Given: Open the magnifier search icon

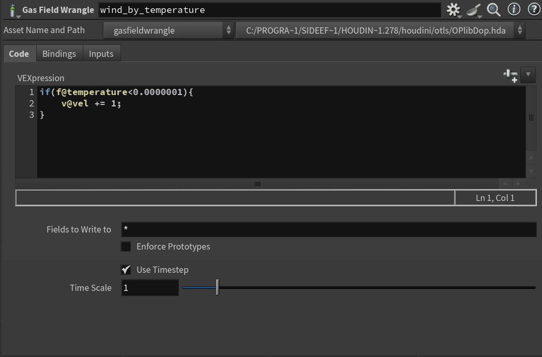Looking at the screenshot, I should pyautogui.click(x=493, y=10).
